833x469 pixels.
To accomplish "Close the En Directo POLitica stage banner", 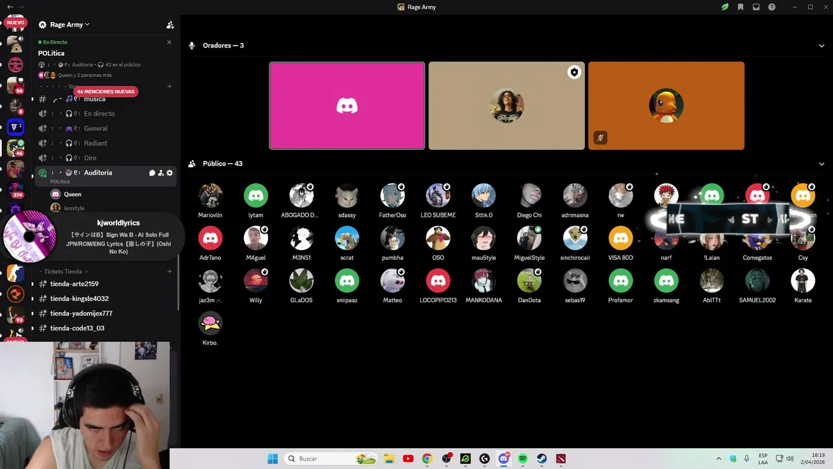I will (x=169, y=42).
